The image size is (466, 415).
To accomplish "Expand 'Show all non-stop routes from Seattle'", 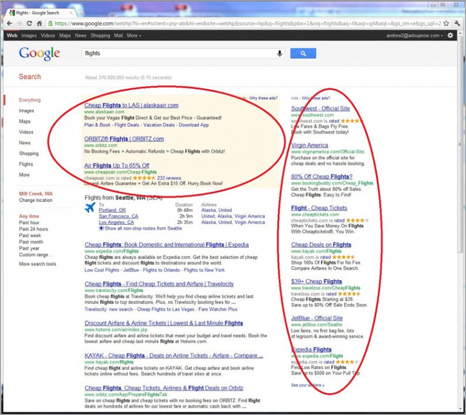I will point(143,228).
